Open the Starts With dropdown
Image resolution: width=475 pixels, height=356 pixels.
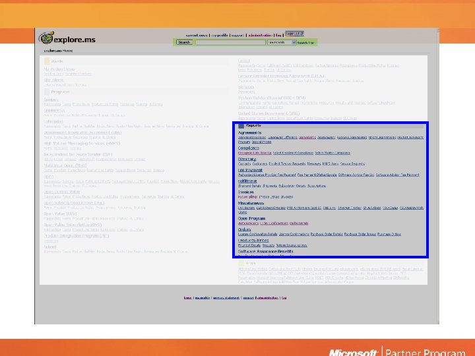[x=282, y=42]
